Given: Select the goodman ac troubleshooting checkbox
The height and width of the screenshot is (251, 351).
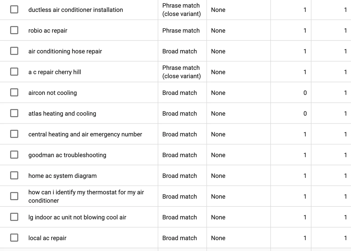Looking at the screenshot, I should [14, 155].
